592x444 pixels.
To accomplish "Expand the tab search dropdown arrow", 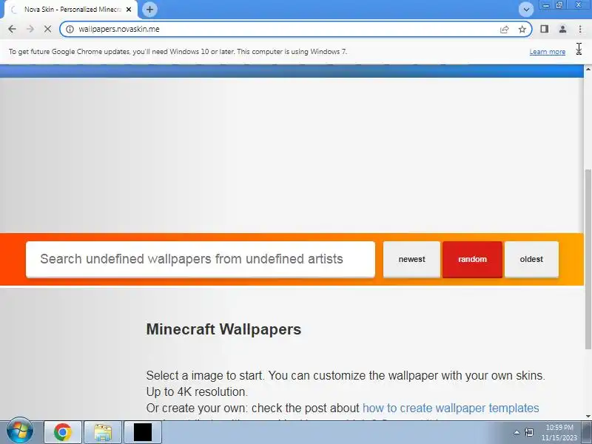I will (x=526, y=10).
